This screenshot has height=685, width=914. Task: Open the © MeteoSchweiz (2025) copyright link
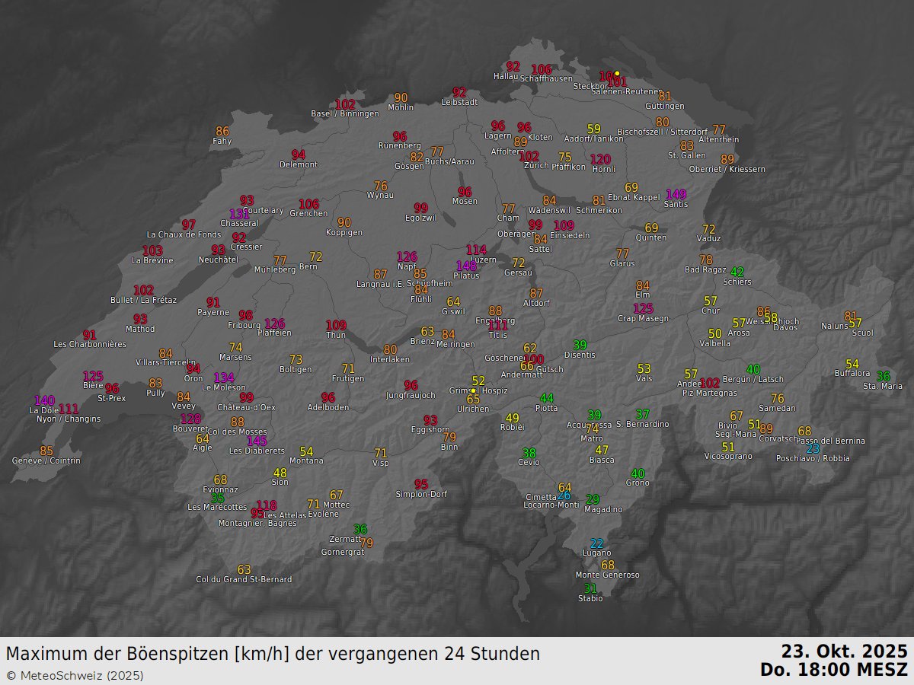pos(74,674)
